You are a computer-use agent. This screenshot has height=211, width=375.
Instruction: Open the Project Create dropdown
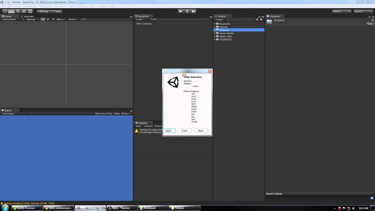tap(220, 20)
